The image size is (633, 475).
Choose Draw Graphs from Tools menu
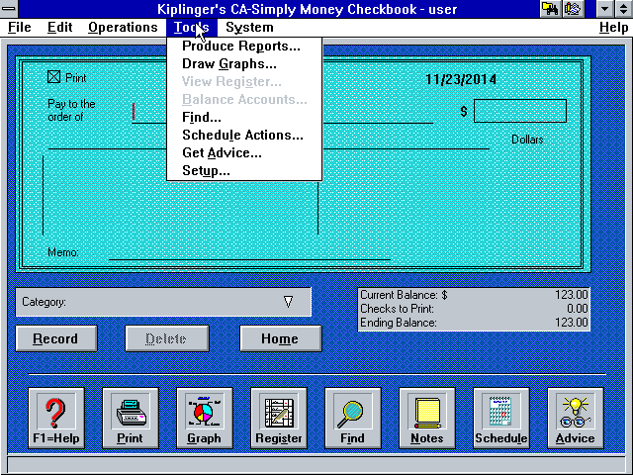244,63
